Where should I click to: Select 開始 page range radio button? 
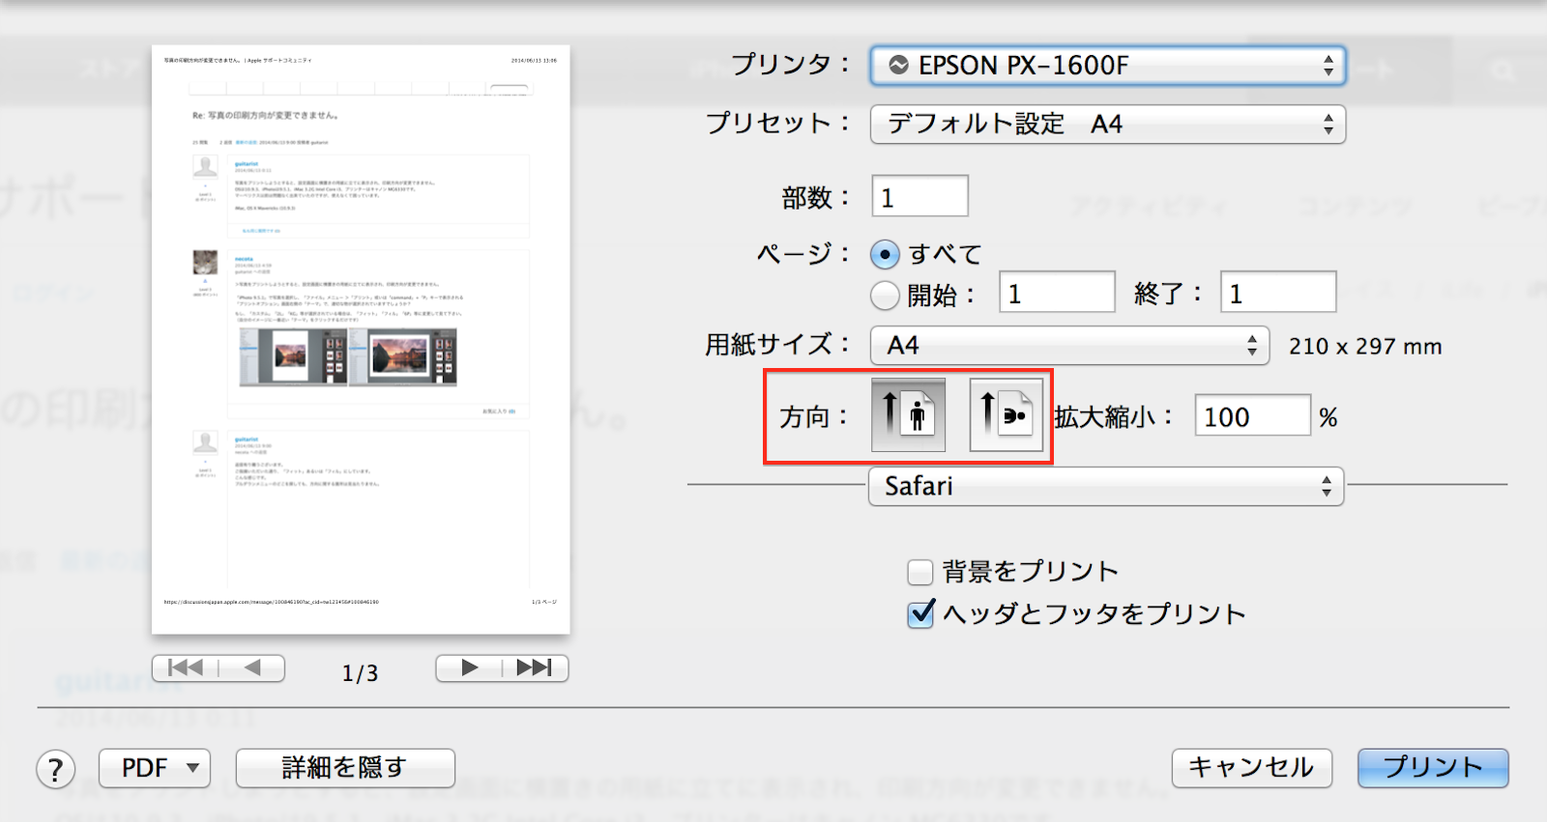click(x=885, y=295)
